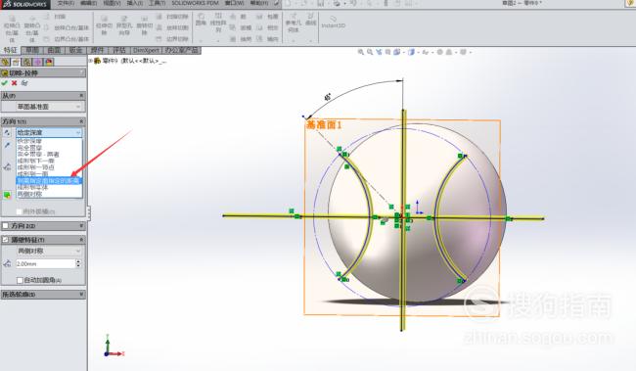This screenshot has width=636, height=371.
Task: Click the extruded cut (拉伸切除) icon
Action: click(x=104, y=25)
